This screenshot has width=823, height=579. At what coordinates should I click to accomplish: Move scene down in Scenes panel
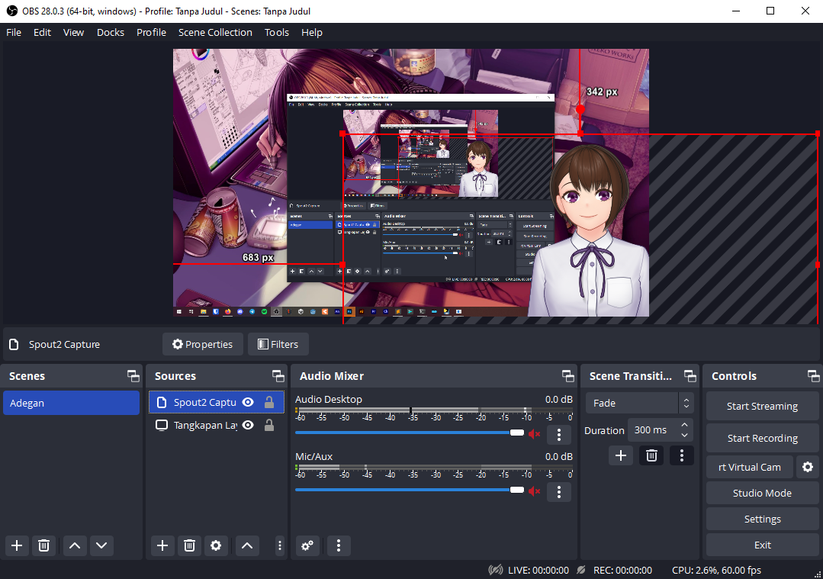pyautogui.click(x=101, y=545)
